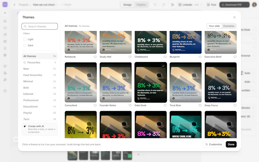Viewport: 259px width, 162px height.
Task: Filter by the Minimal category
Action: [x=39, y=81]
